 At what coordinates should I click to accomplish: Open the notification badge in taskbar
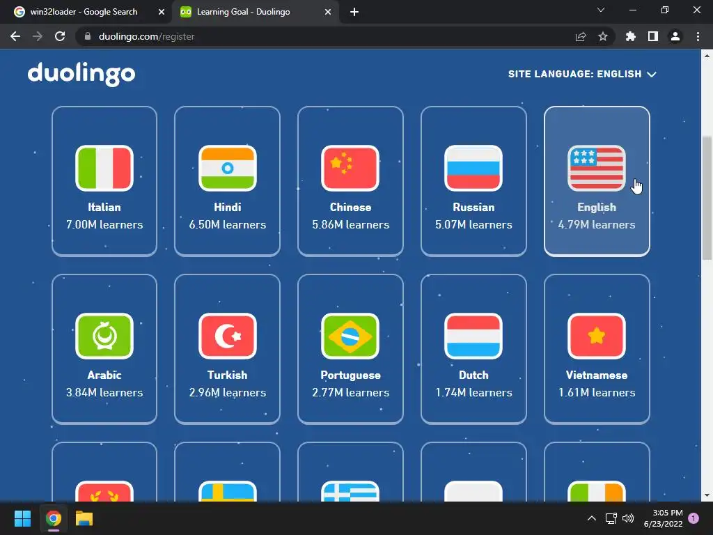coord(694,518)
